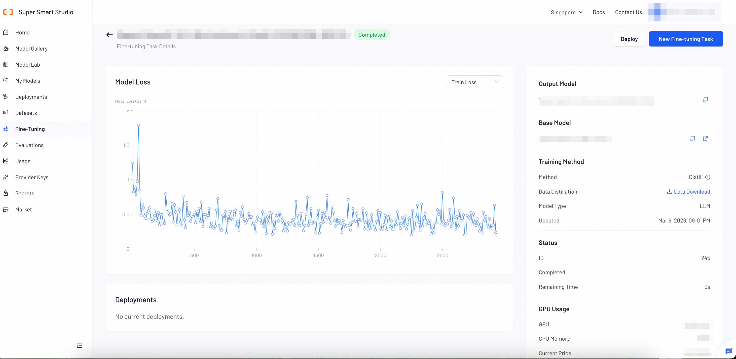This screenshot has height=359, width=736.
Task: Click the Usage chart icon
Action: 6,161
